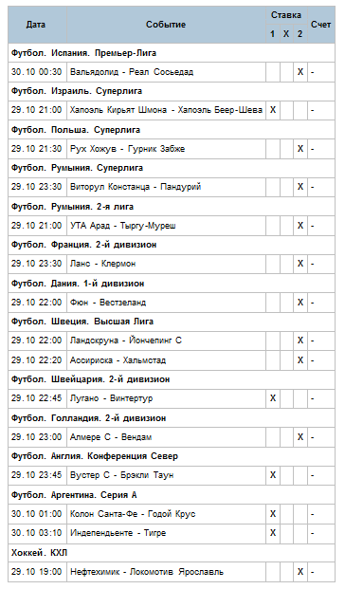Select УТА Арад - Тыргу-Муреш event

click(x=123, y=226)
